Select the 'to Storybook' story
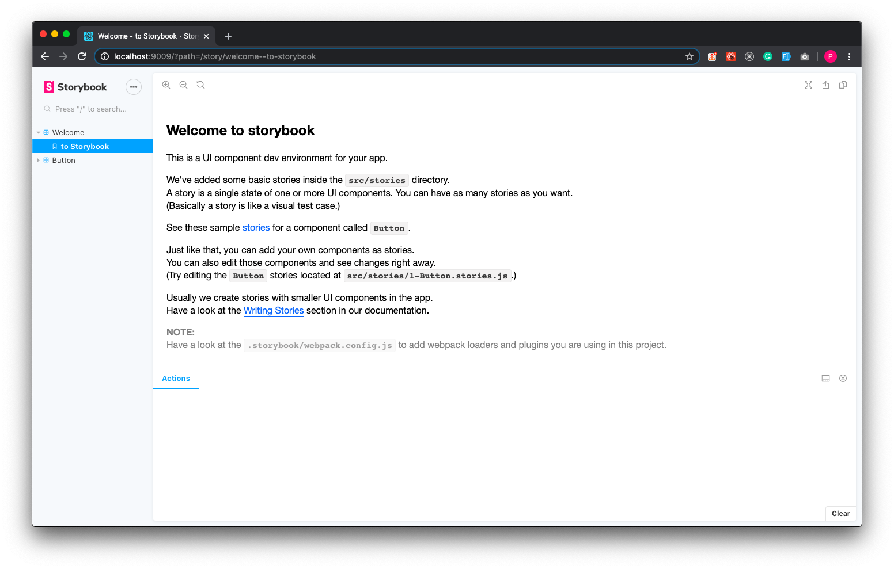 point(93,146)
